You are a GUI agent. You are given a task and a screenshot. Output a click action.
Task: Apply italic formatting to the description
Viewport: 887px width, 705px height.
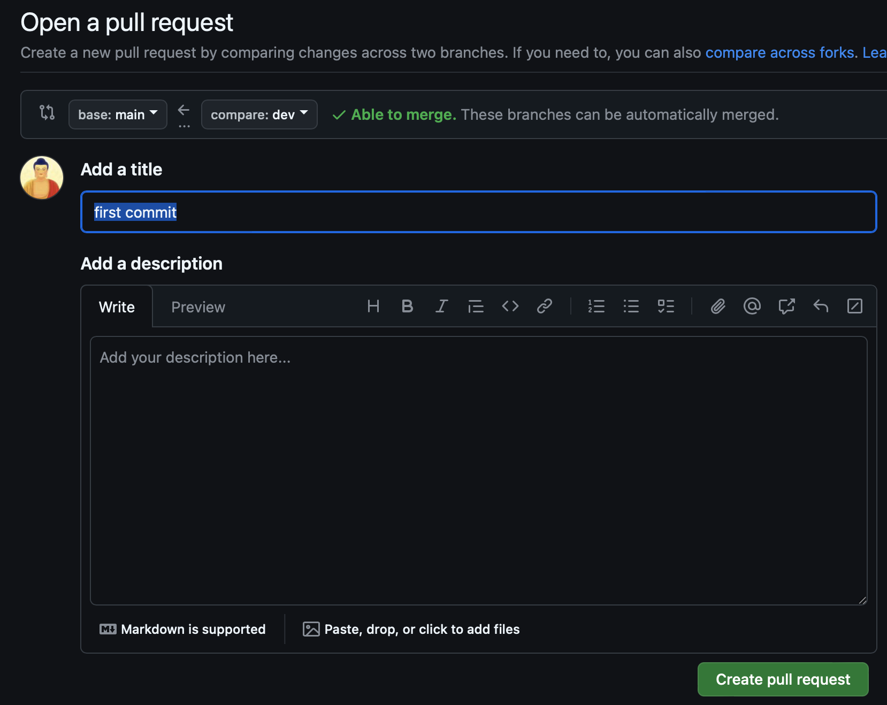coord(441,306)
